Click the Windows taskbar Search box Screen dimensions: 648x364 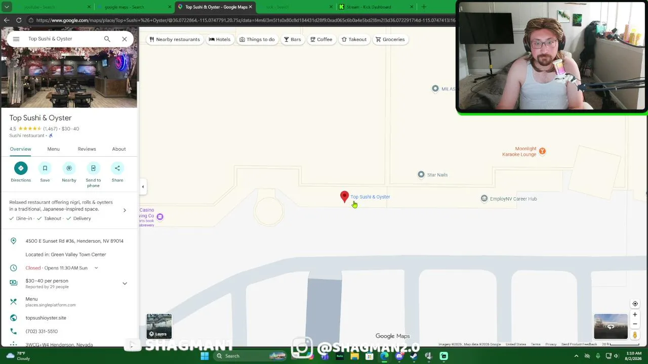250,356
